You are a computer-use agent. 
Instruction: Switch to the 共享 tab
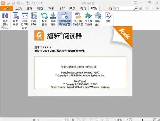click(x=72, y=8)
